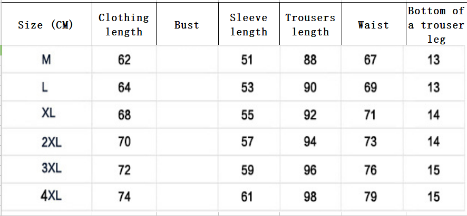Image resolution: width=467 pixels, height=216 pixels.
Task: Select the Clothing length column header
Action: click(x=124, y=24)
